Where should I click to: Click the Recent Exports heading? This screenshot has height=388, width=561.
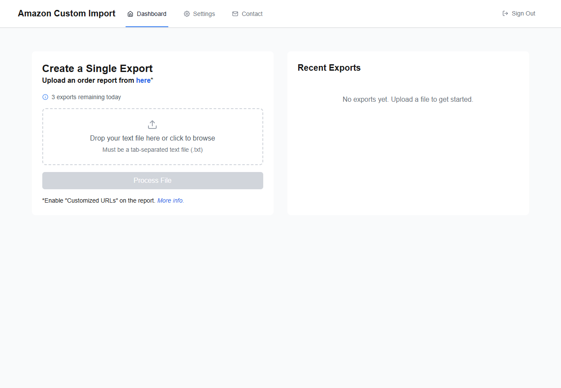tap(329, 68)
